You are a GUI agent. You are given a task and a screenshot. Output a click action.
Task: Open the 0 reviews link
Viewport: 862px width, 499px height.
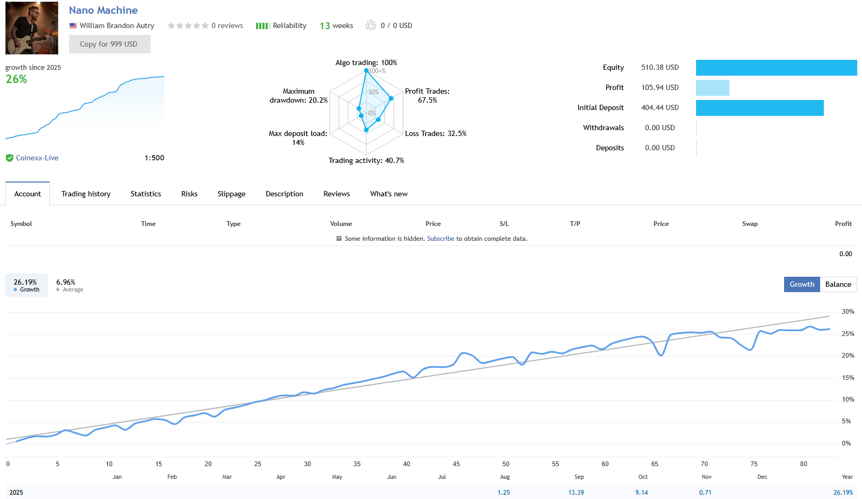click(x=227, y=25)
